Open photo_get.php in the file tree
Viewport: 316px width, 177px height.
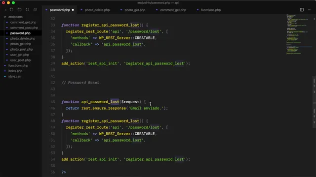coord(21,44)
